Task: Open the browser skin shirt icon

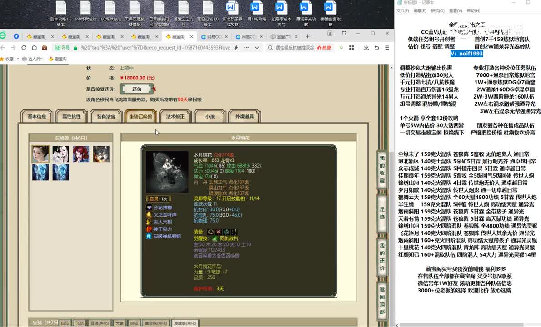Action: click(344, 34)
